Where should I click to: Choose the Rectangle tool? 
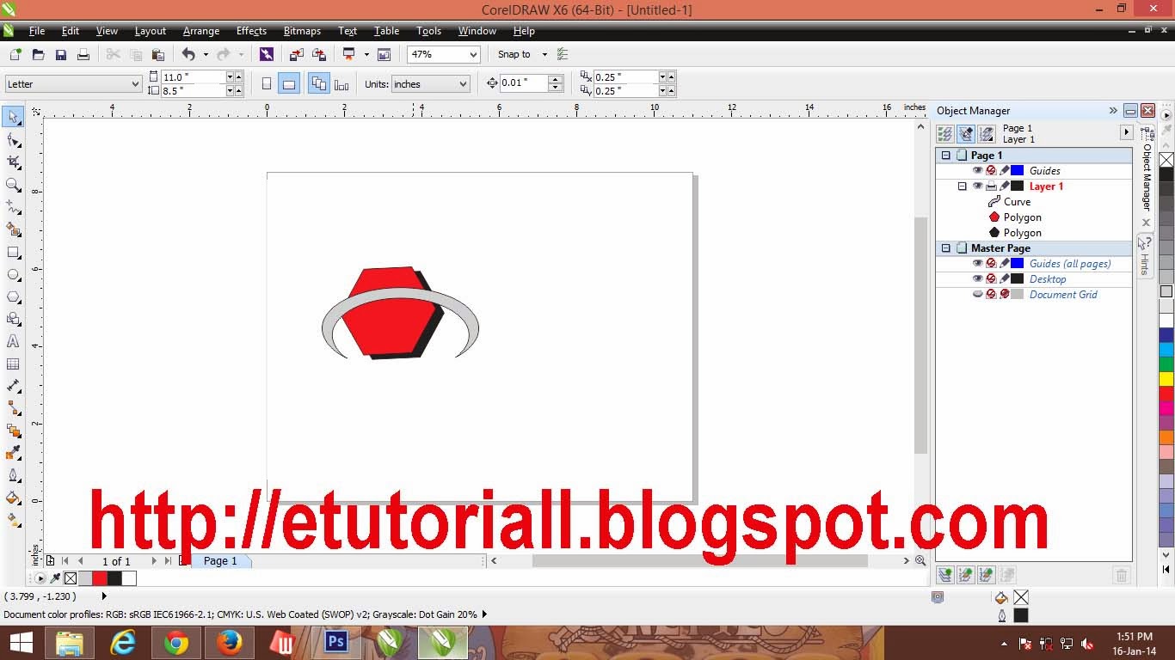[x=13, y=253]
